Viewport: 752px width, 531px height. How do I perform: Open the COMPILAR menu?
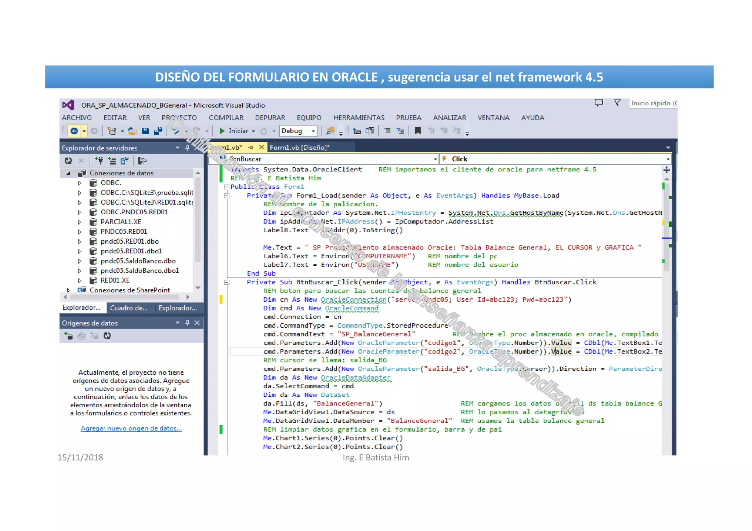click(x=226, y=118)
